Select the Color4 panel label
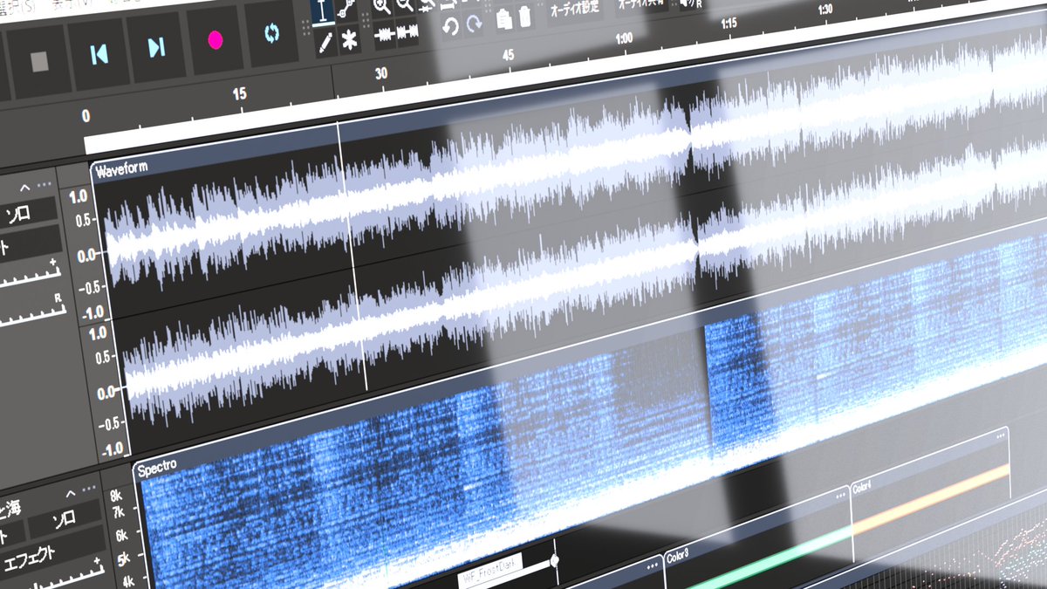 click(860, 488)
